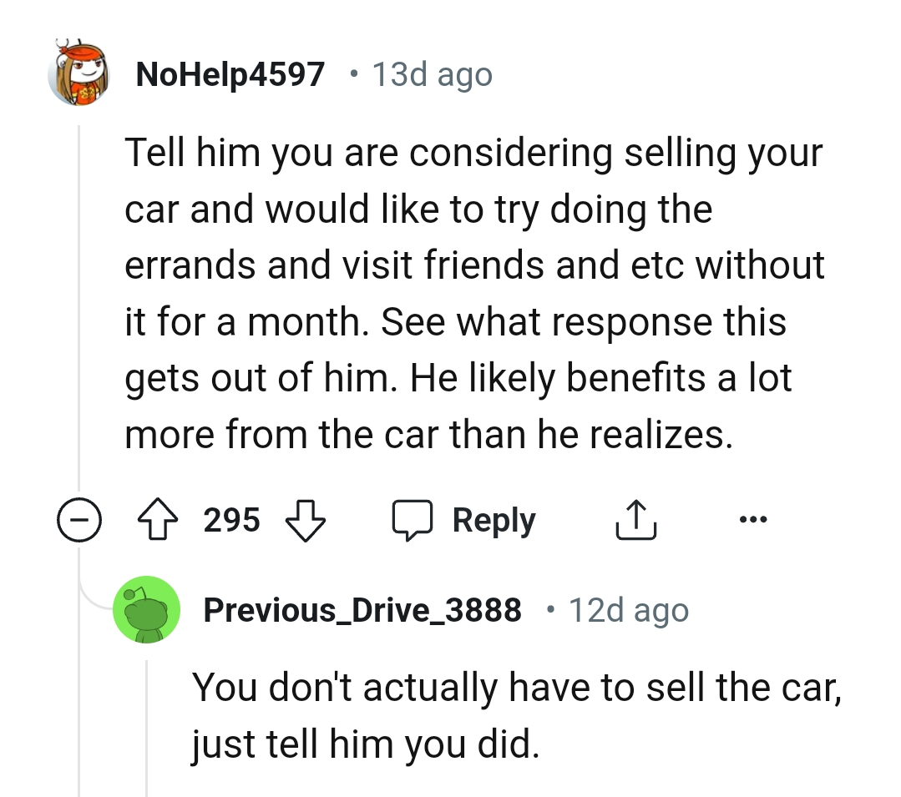
Task: Click the 13d ago timestamp
Action: (431, 73)
